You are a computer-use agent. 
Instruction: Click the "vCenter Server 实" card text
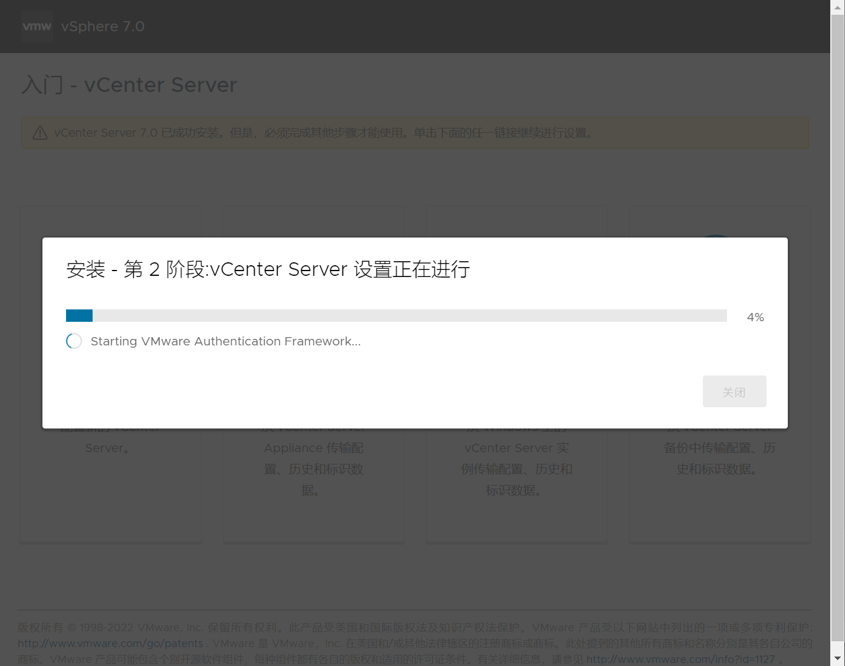tap(517, 448)
